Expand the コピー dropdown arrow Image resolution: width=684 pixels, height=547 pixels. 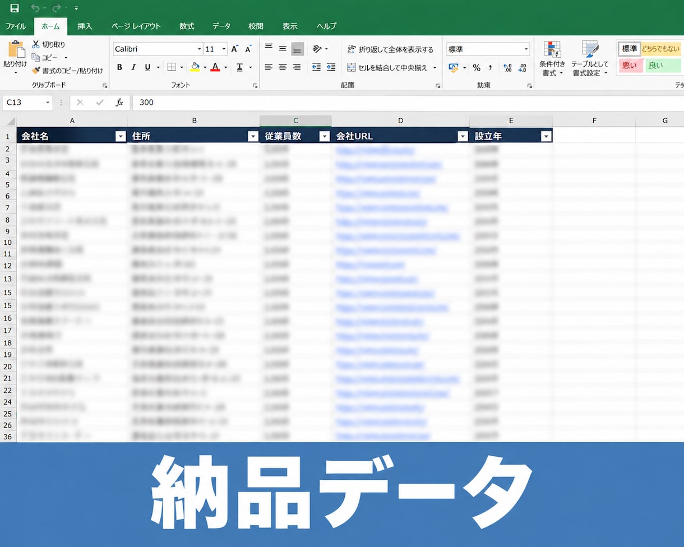(66, 58)
